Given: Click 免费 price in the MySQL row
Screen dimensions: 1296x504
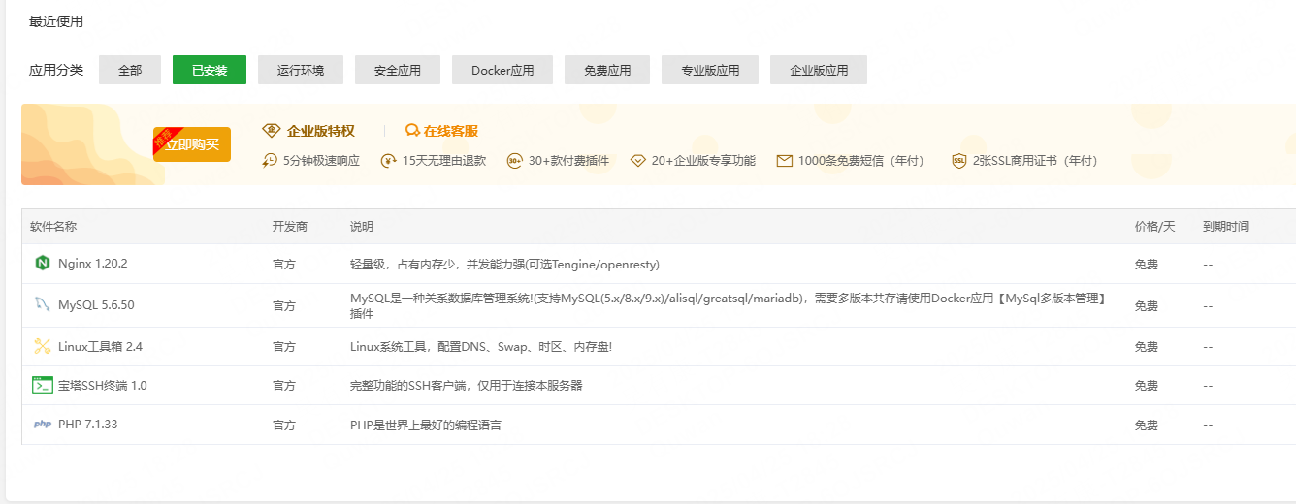Looking at the screenshot, I should click(x=1146, y=305).
